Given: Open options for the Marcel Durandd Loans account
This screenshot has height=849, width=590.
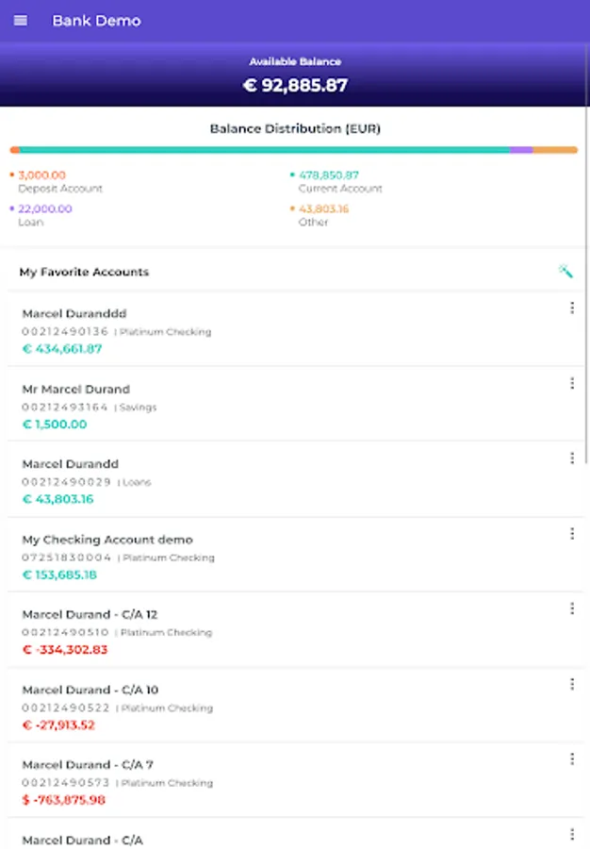Looking at the screenshot, I should [572, 458].
